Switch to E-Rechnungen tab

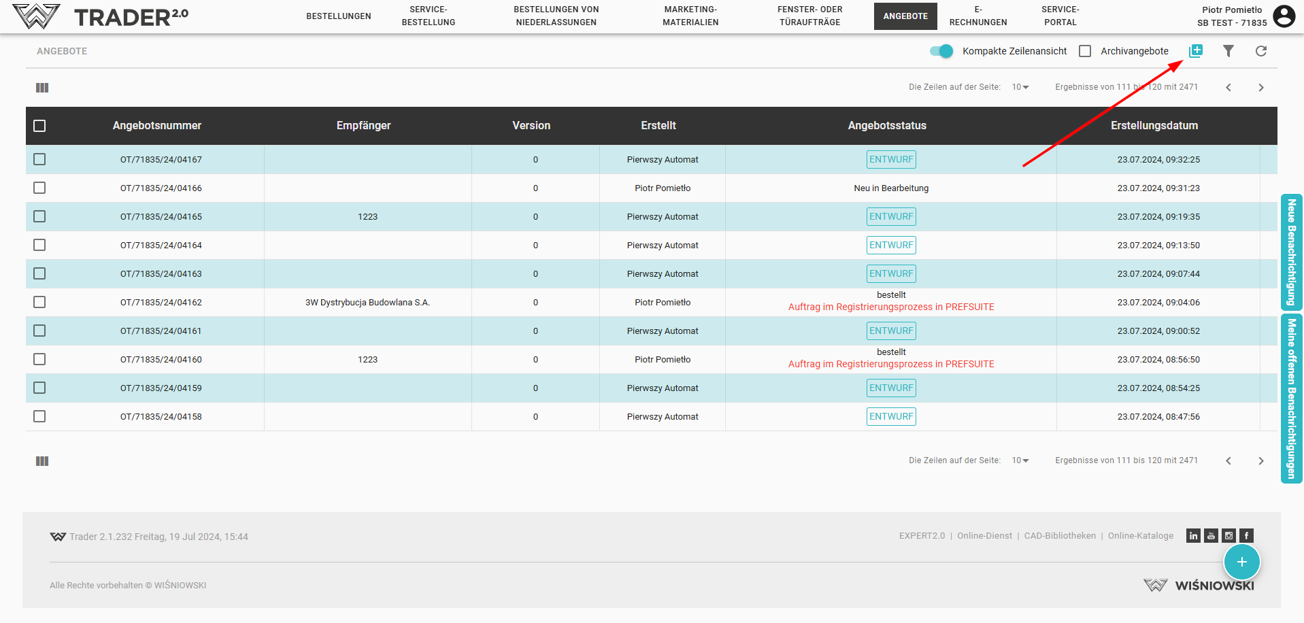click(x=977, y=16)
